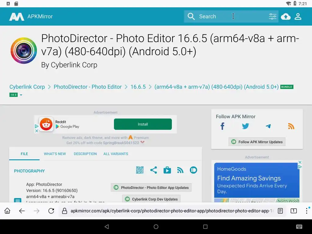Open APK Mirror Twitter icon

tap(245, 126)
